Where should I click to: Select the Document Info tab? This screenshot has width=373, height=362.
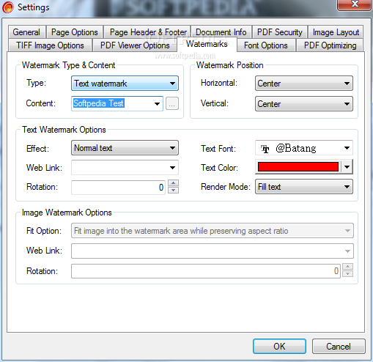pyautogui.click(x=221, y=32)
